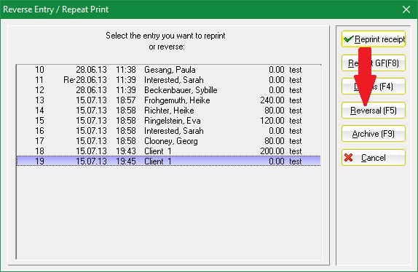Viewport: 418px width, 272px height.
Task: Select highlighted entry 19 Client 1
Action: (x=168, y=161)
